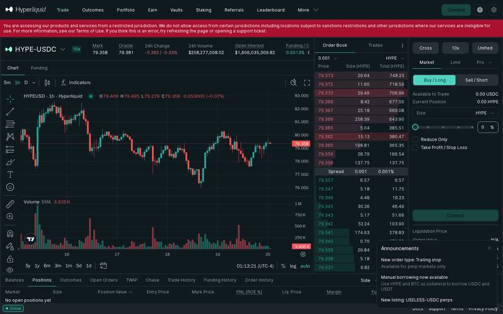Image resolution: width=503 pixels, height=314 pixels.
Task: Click the order size percentage slider handle
Action: [x=416, y=127]
